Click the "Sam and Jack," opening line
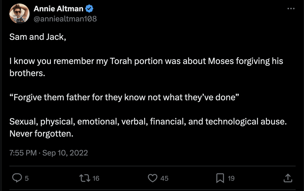This screenshot has width=304, height=191. point(38,37)
